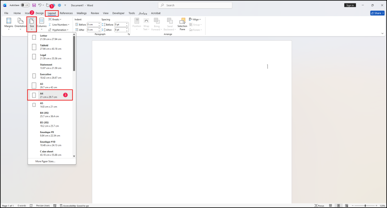Select the Letter paper size
Viewport: 387px width, 208px height.
click(50, 37)
